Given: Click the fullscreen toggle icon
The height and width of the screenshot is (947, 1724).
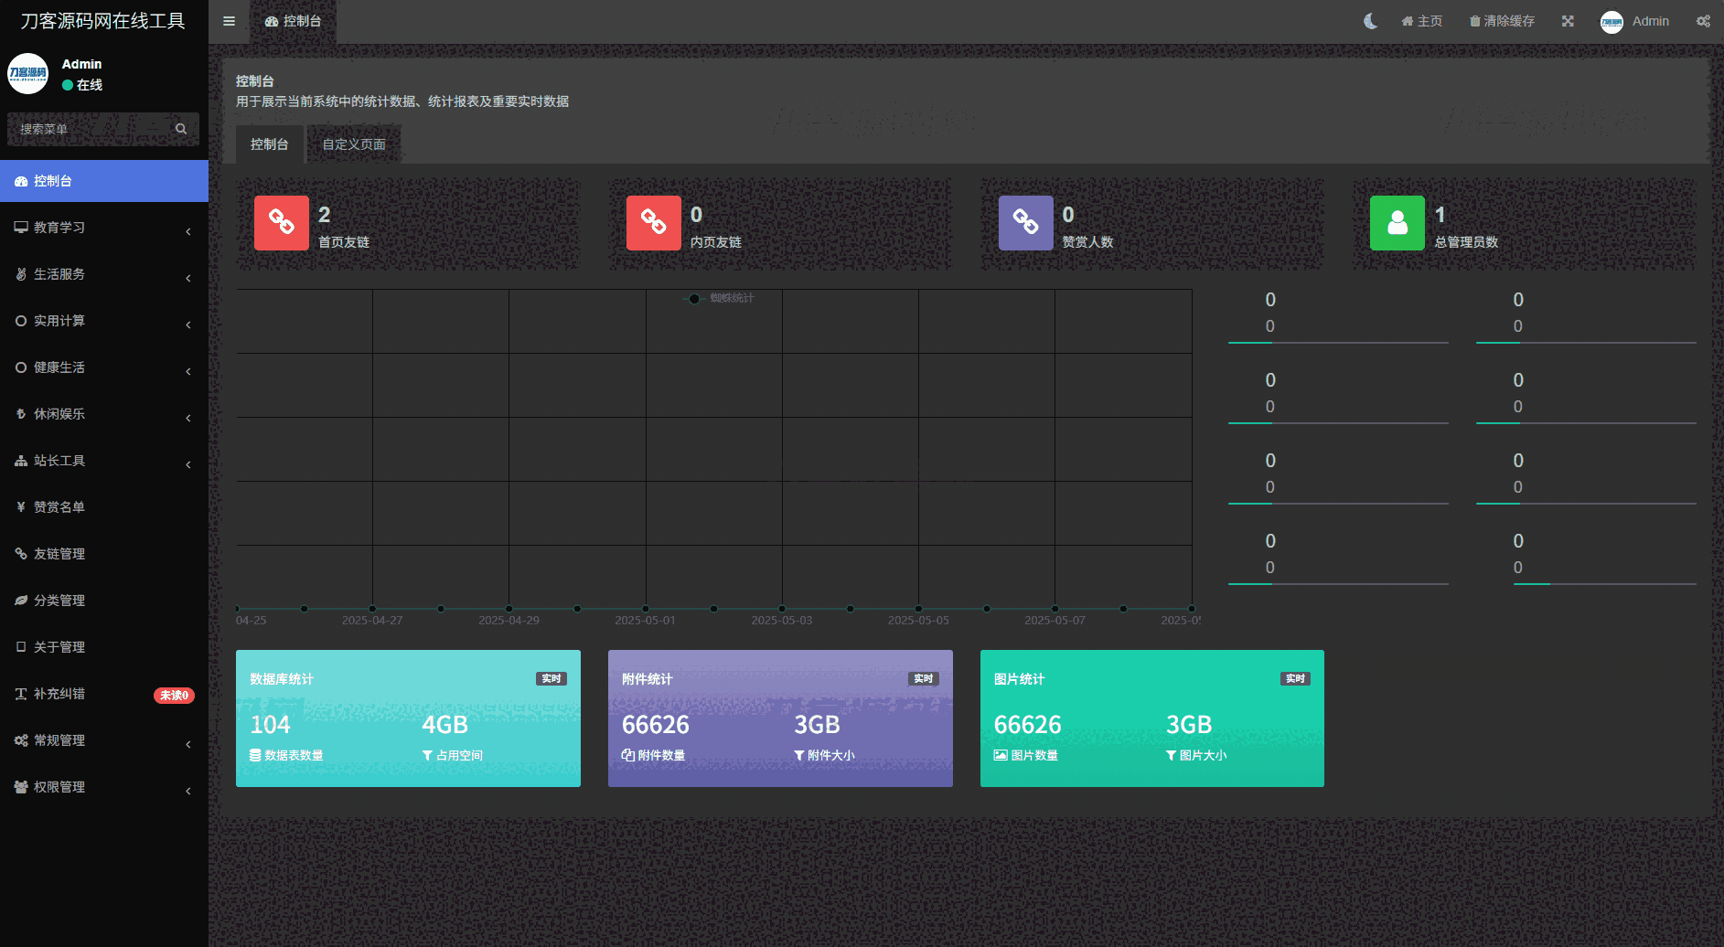Looking at the screenshot, I should tap(1568, 21).
